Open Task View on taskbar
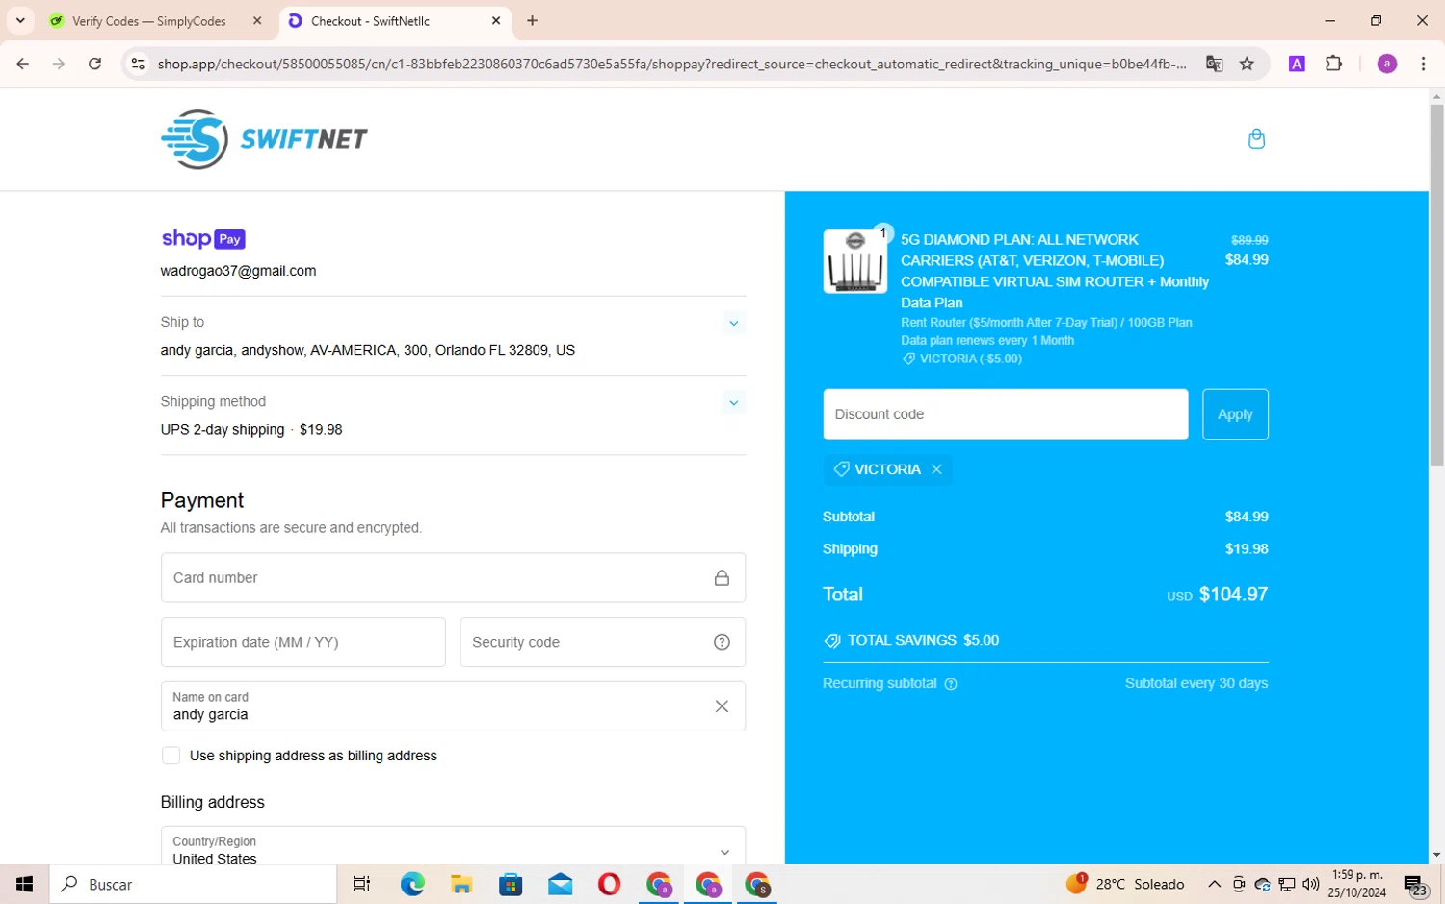 tap(361, 884)
